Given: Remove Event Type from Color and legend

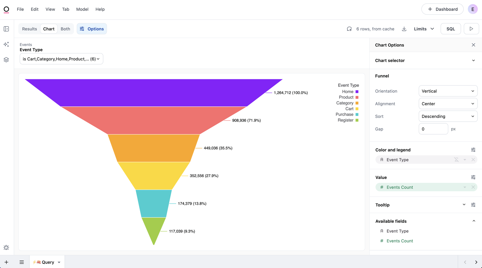Looking at the screenshot, I should coord(473,160).
